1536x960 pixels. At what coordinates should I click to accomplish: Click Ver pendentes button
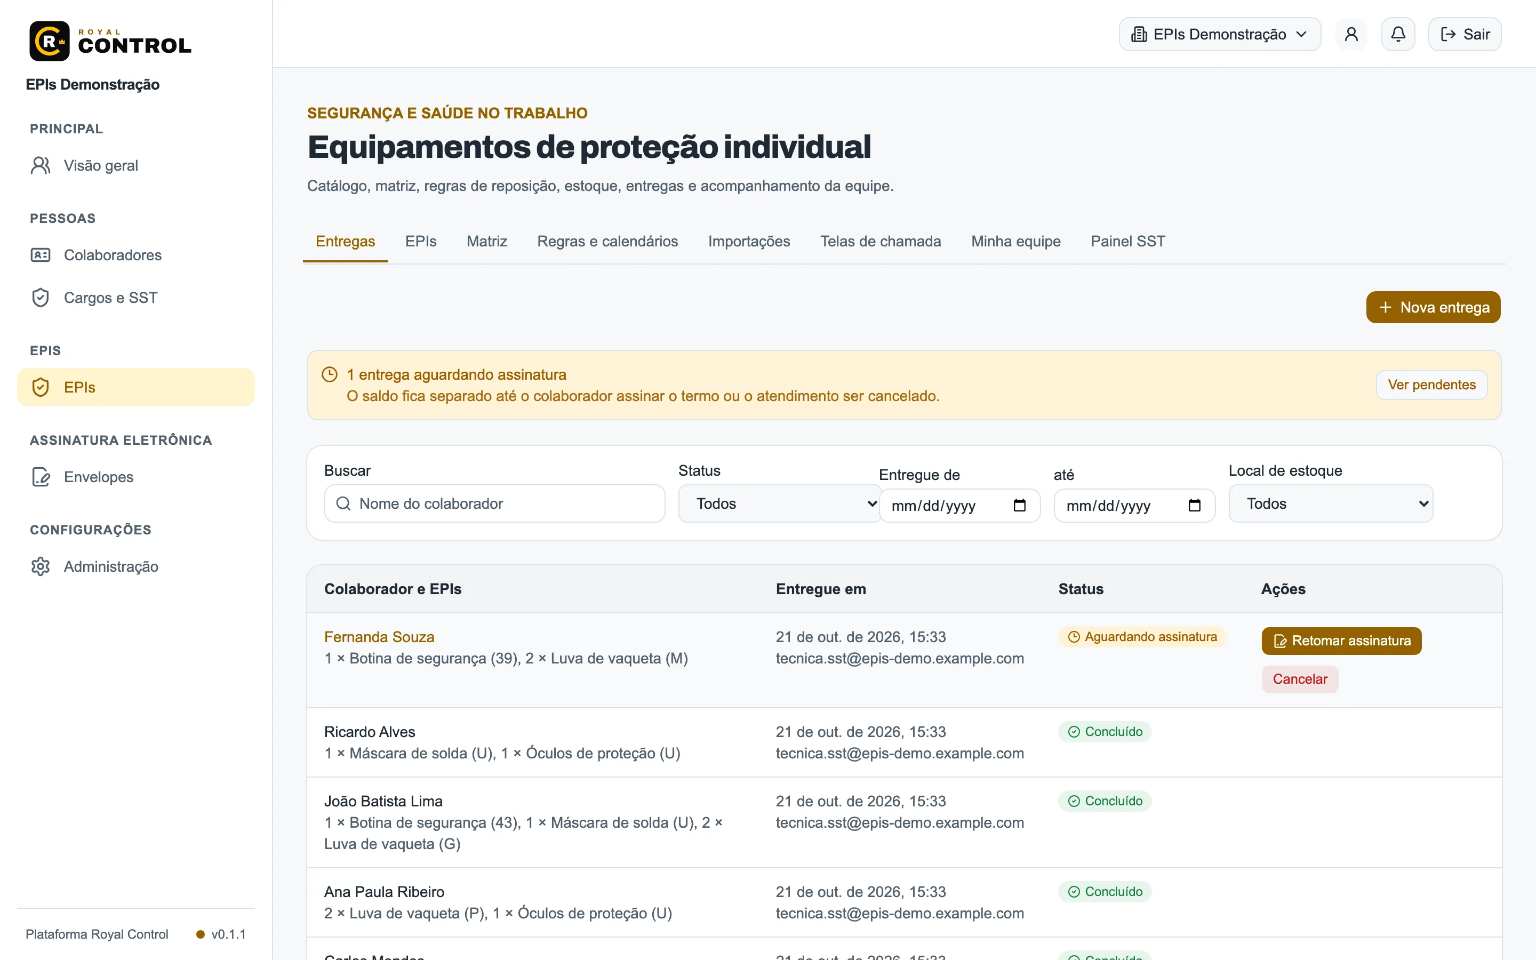pyautogui.click(x=1431, y=385)
